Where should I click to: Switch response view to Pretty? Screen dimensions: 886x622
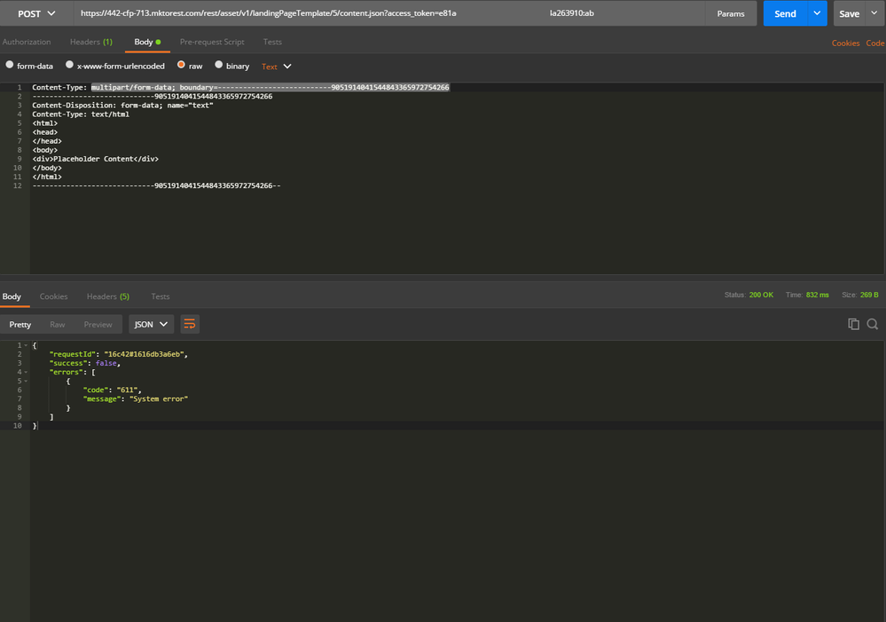coord(20,324)
